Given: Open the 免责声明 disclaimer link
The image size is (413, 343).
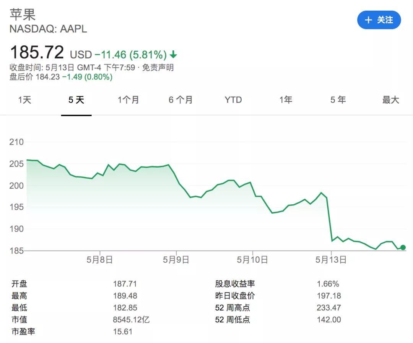Looking at the screenshot, I should (x=158, y=68).
